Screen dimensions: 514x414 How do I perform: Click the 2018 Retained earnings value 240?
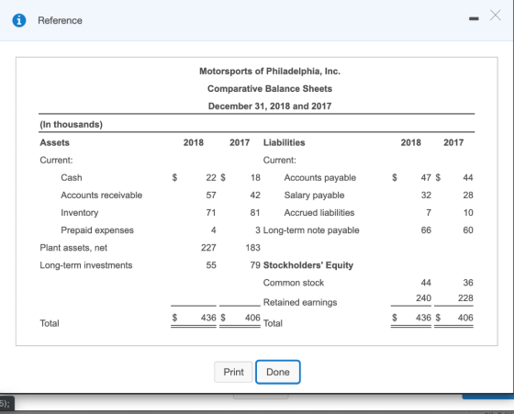pyautogui.click(x=423, y=298)
